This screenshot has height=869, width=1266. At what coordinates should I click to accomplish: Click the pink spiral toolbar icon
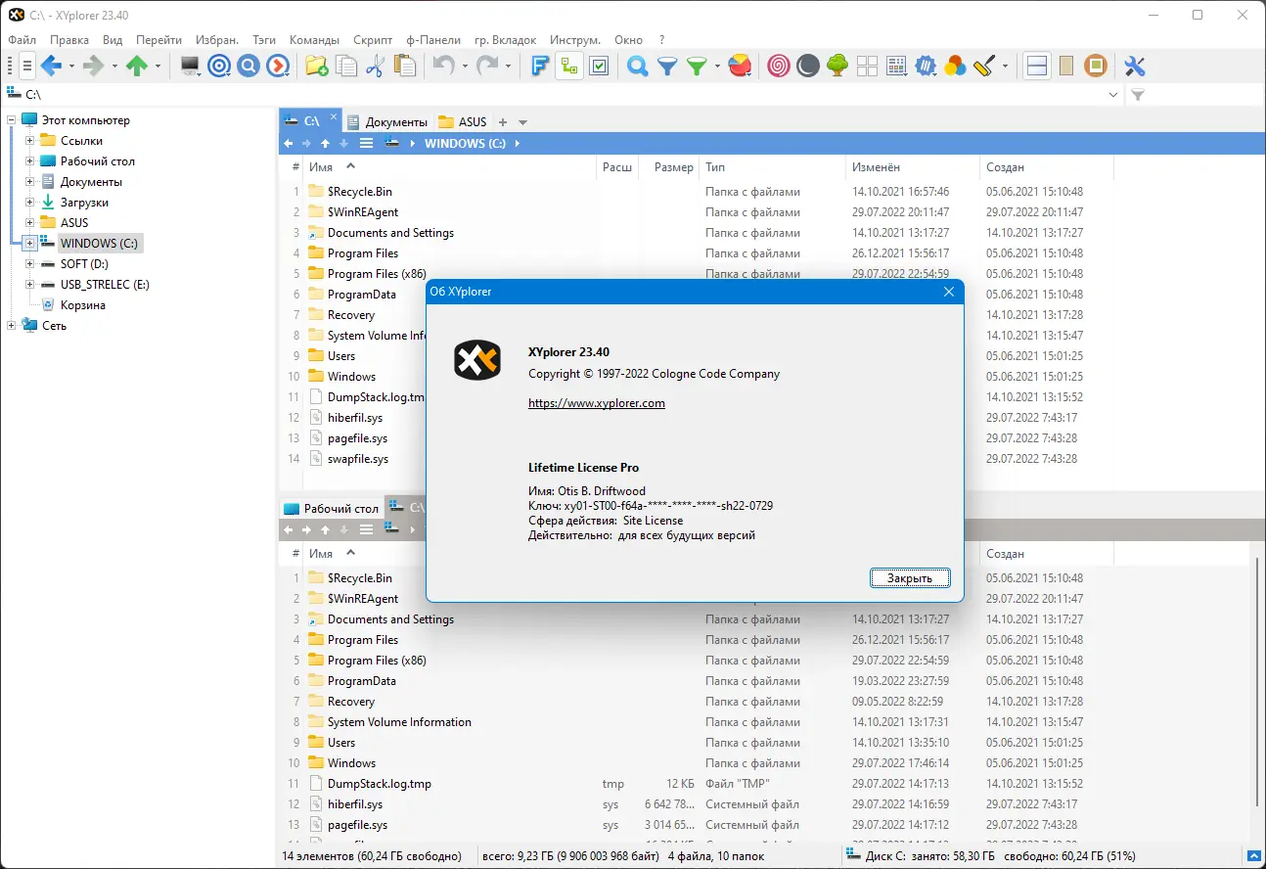tap(779, 67)
